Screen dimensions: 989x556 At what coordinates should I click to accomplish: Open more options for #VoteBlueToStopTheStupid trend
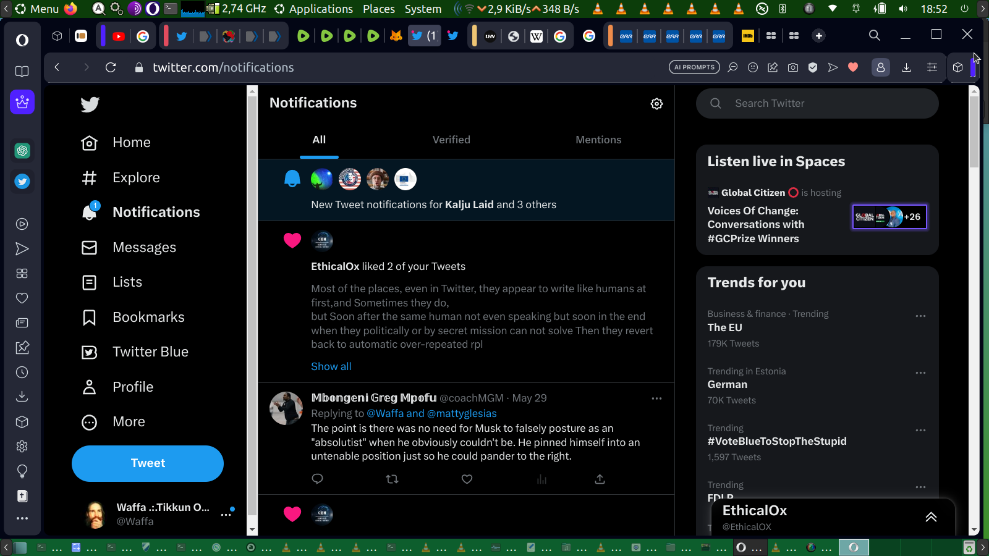[x=920, y=430]
